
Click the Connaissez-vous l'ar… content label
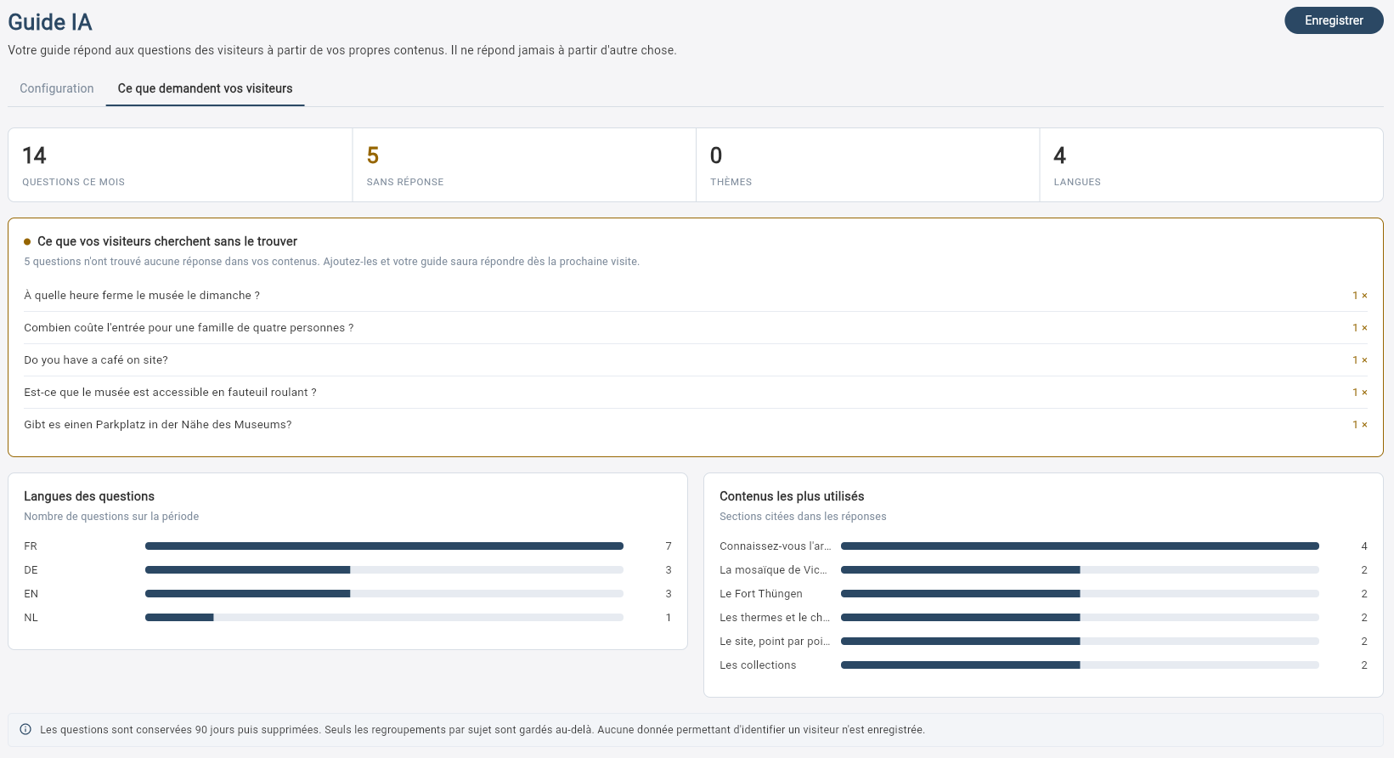click(776, 546)
